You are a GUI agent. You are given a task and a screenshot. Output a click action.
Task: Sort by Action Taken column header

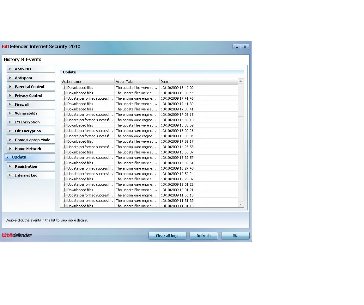[x=137, y=82]
